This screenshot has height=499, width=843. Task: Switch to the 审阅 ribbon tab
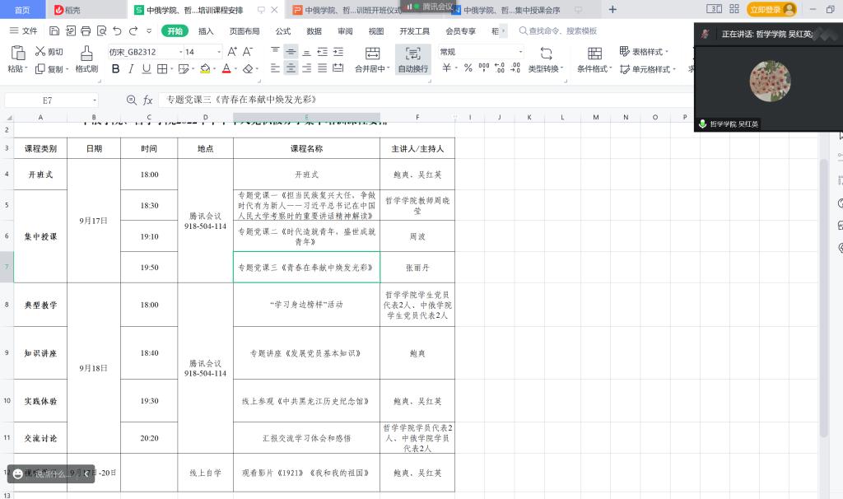(345, 31)
